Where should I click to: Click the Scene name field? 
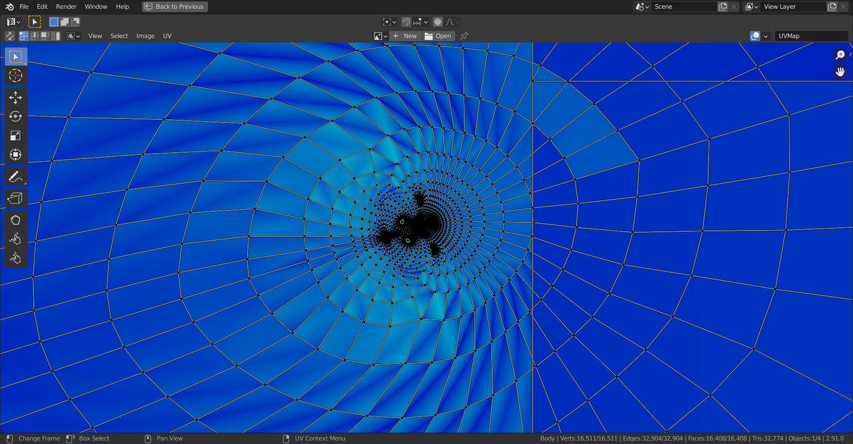point(684,7)
